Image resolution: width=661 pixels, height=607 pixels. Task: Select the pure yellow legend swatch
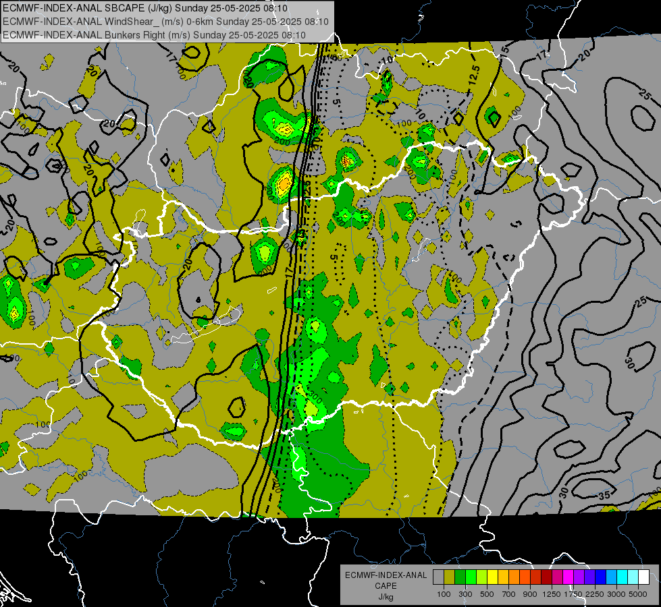click(x=492, y=577)
